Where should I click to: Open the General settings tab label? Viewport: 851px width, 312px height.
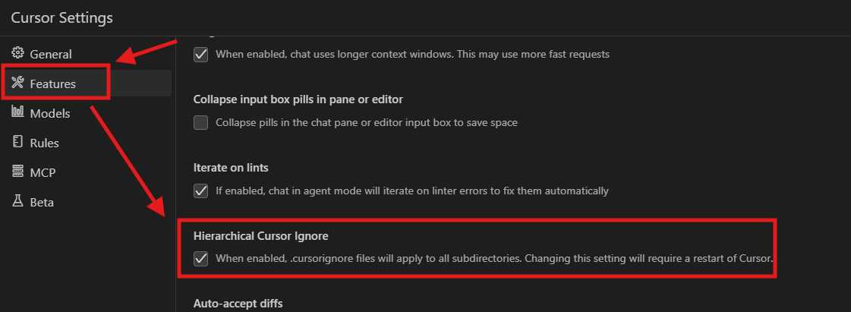(x=51, y=54)
